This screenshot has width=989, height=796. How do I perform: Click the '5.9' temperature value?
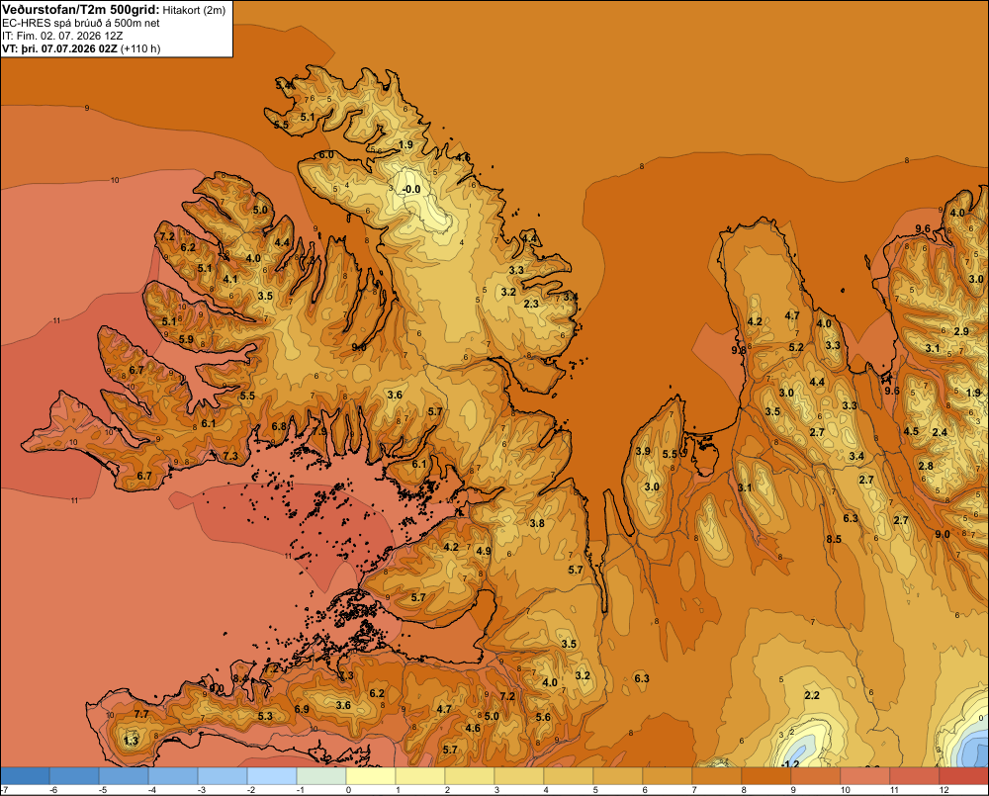point(186,339)
